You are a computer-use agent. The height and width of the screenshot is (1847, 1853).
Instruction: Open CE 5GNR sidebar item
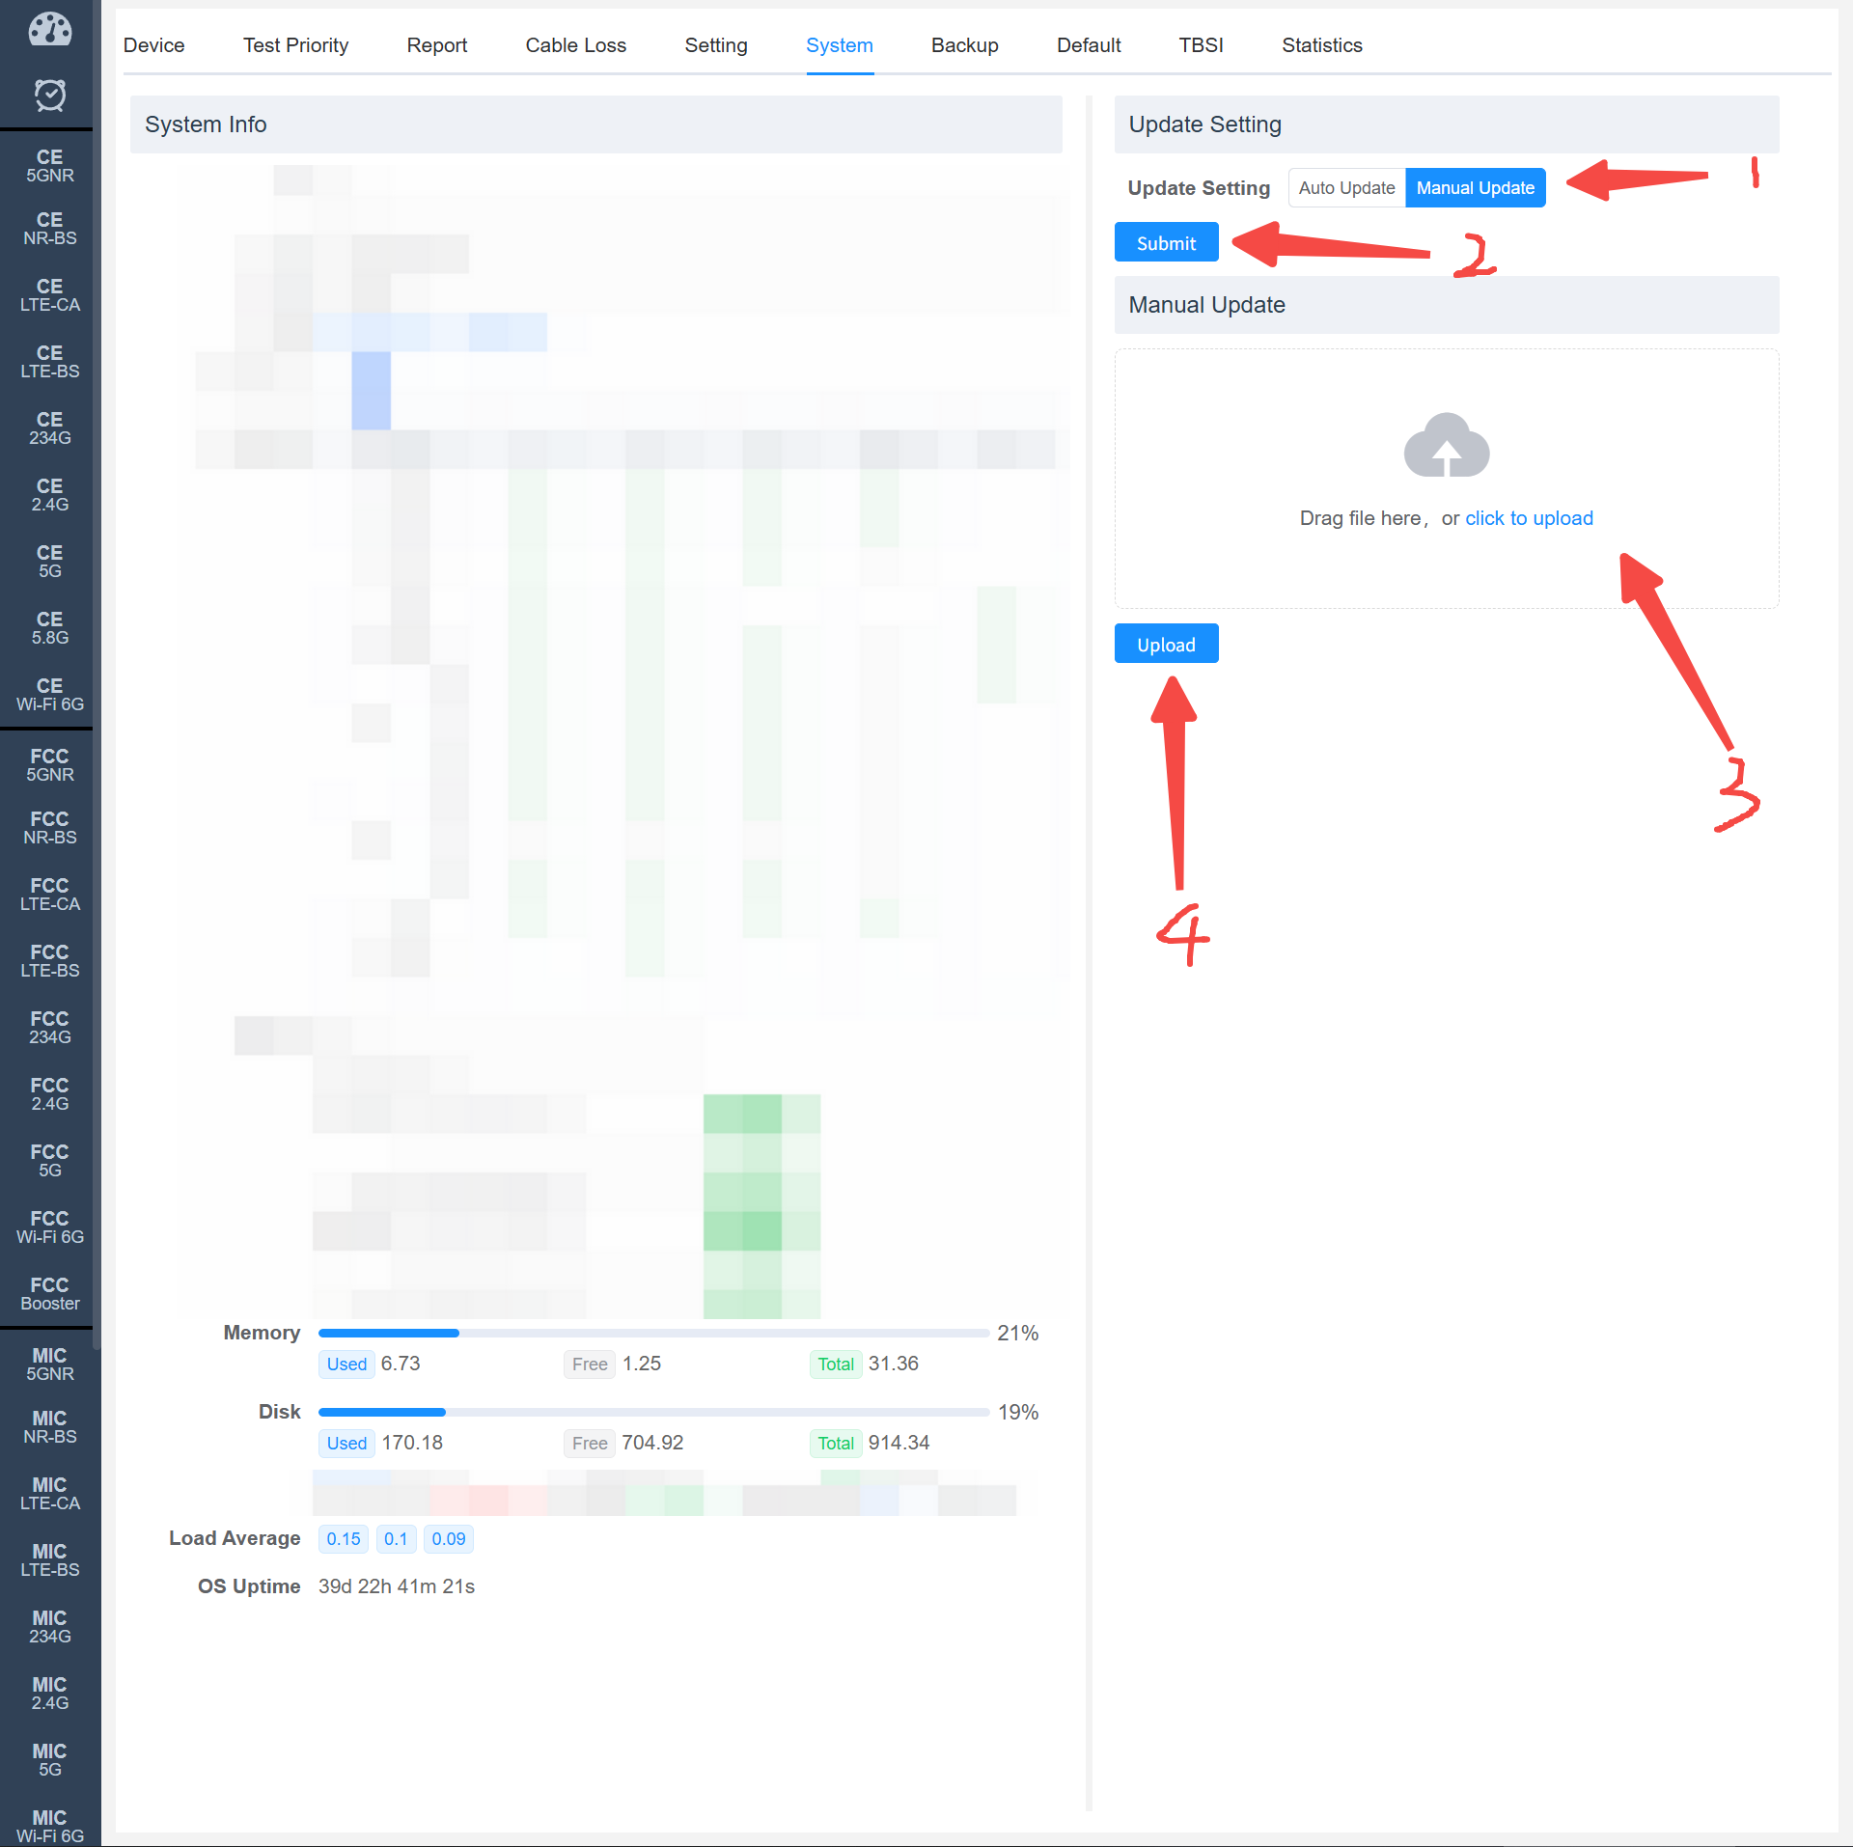49,166
